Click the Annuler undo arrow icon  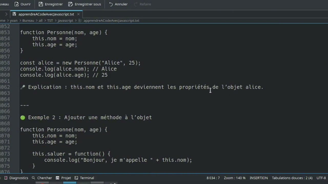coord(111,4)
